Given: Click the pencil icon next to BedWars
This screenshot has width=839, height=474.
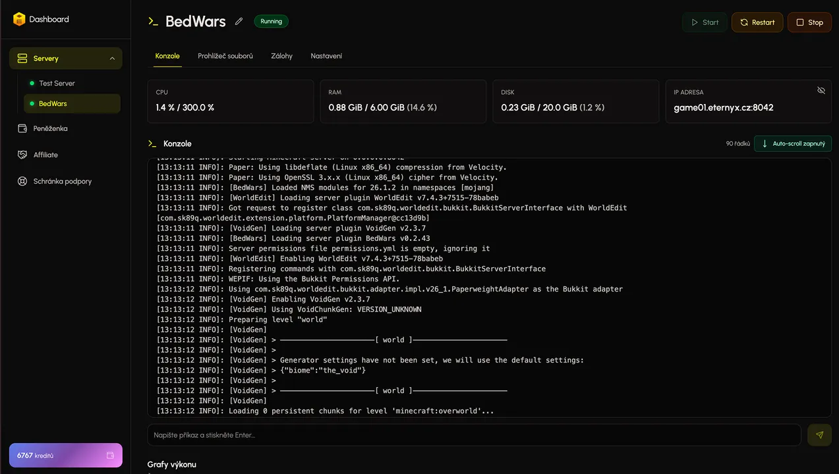Looking at the screenshot, I should (239, 21).
